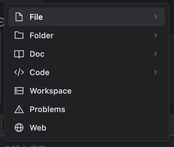This screenshot has width=174, height=147.
Task: Click the Code angle-brackets icon
Action: pos(19,72)
